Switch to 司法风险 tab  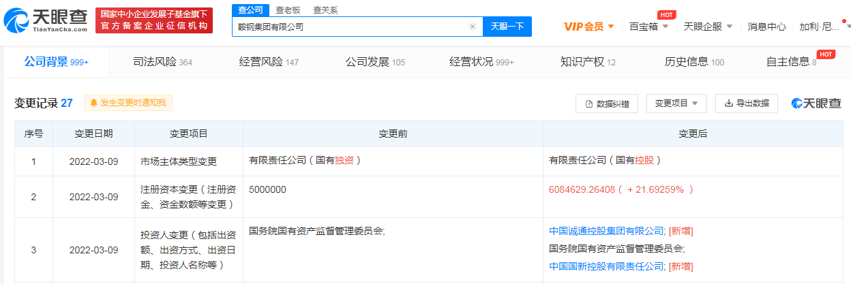[x=162, y=62]
